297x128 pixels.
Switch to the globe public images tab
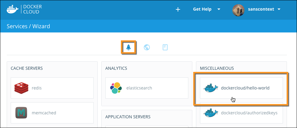(147, 47)
